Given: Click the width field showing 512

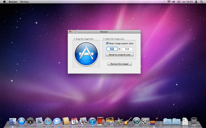Looking at the screenshot, I should click(112, 49).
